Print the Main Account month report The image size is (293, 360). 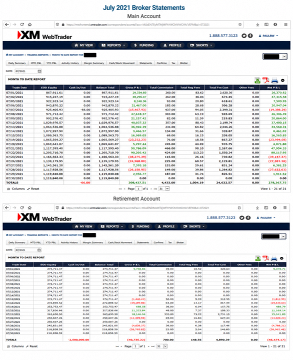(x=274, y=80)
